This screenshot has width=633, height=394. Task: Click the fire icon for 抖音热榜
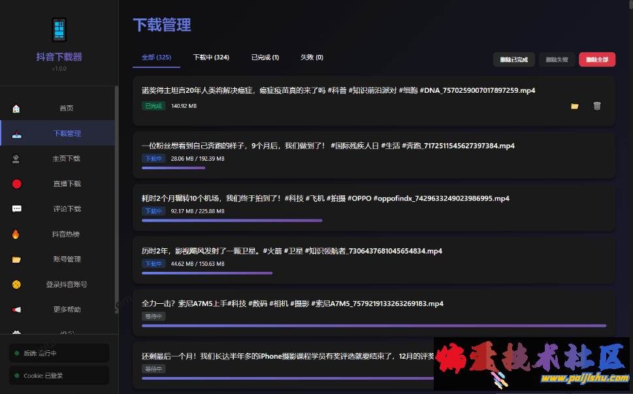[16, 234]
